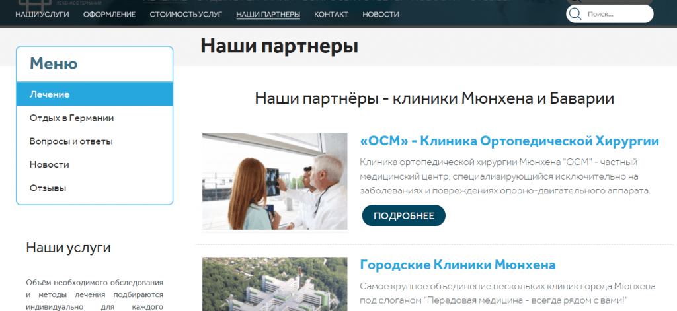Viewport: 677px width, 311px height.
Task: Open Отдых в Германии from sidebar menu
Action: 71,118
